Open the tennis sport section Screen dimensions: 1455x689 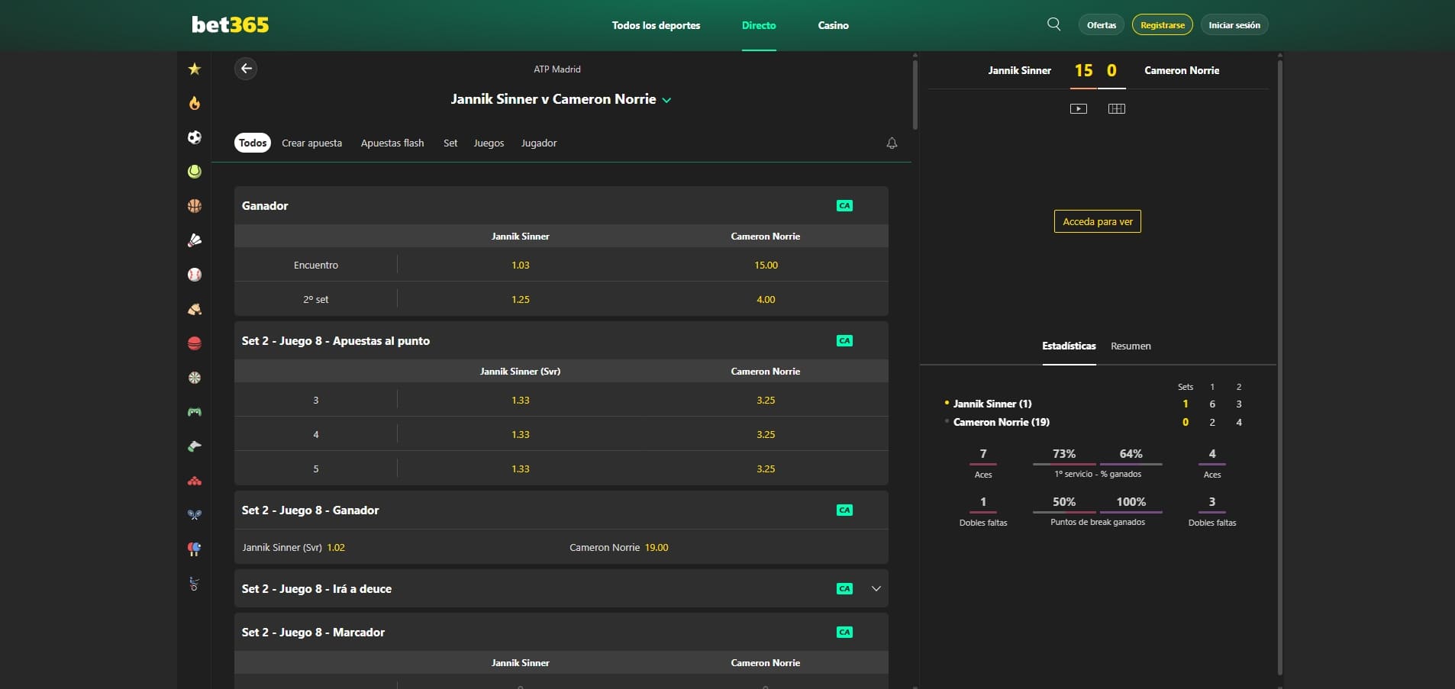click(195, 172)
